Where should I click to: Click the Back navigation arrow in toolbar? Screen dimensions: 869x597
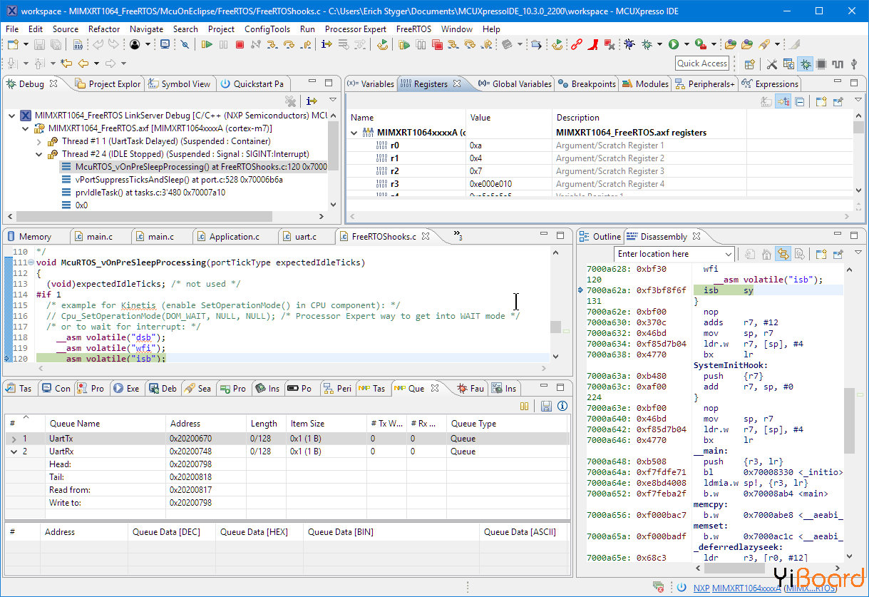(x=83, y=63)
